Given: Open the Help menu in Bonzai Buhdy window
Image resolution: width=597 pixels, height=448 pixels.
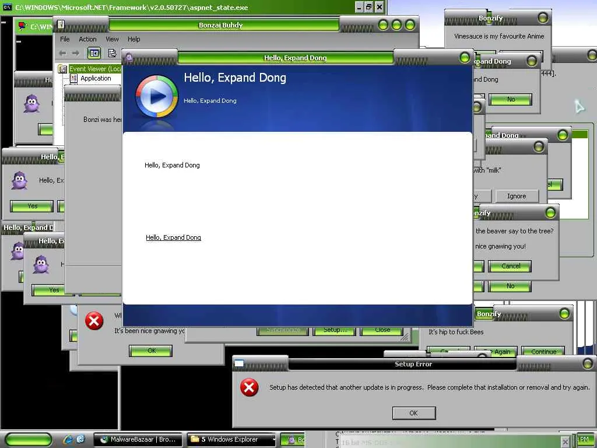Looking at the screenshot, I should [134, 39].
